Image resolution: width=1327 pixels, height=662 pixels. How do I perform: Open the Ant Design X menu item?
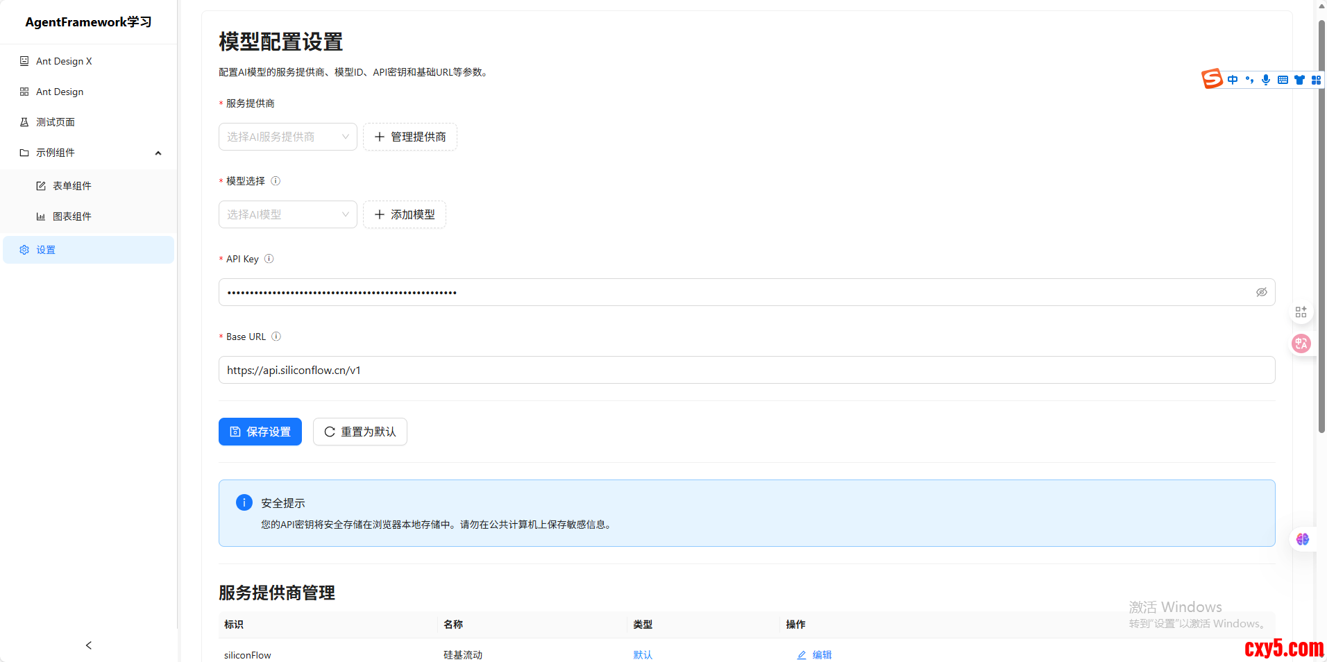point(64,61)
